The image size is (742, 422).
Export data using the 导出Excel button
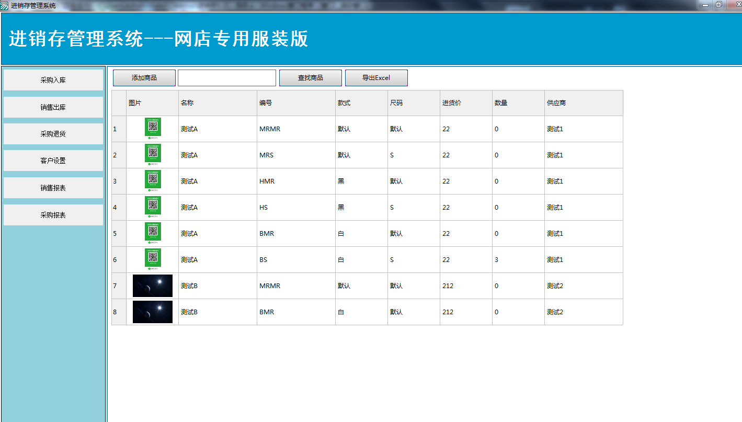click(x=376, y=77)
